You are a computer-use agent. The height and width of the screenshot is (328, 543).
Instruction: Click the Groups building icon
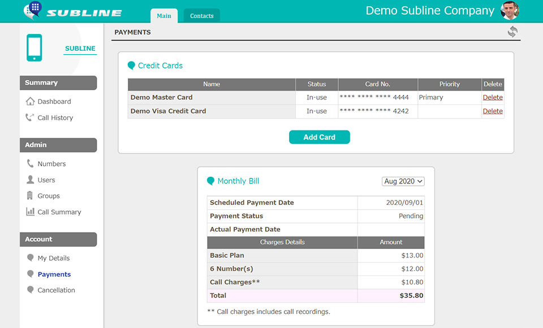click(x=31, y=196)
